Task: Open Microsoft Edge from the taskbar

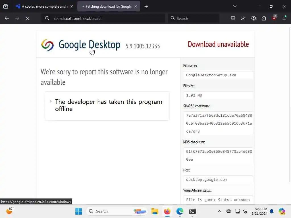Action: click(180, 211)
